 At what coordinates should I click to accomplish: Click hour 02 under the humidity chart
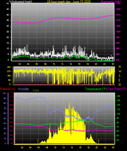(x=22, y=147)
